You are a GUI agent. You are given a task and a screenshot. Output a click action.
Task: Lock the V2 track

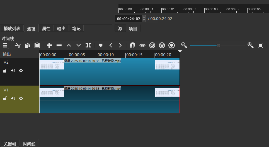coord(5,71)
